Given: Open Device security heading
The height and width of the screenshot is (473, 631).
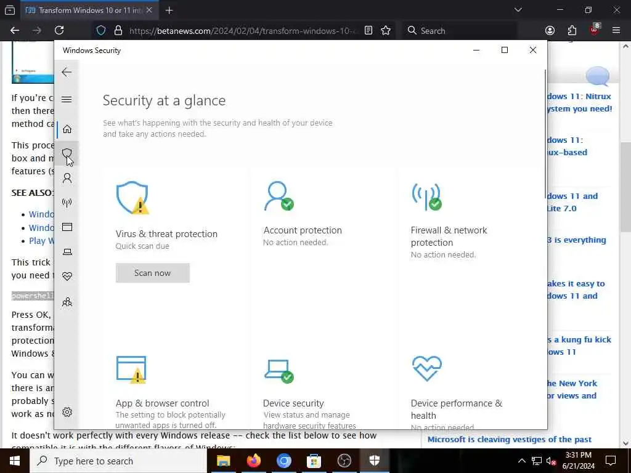Looking at the screenshot, I should (293, 403).
